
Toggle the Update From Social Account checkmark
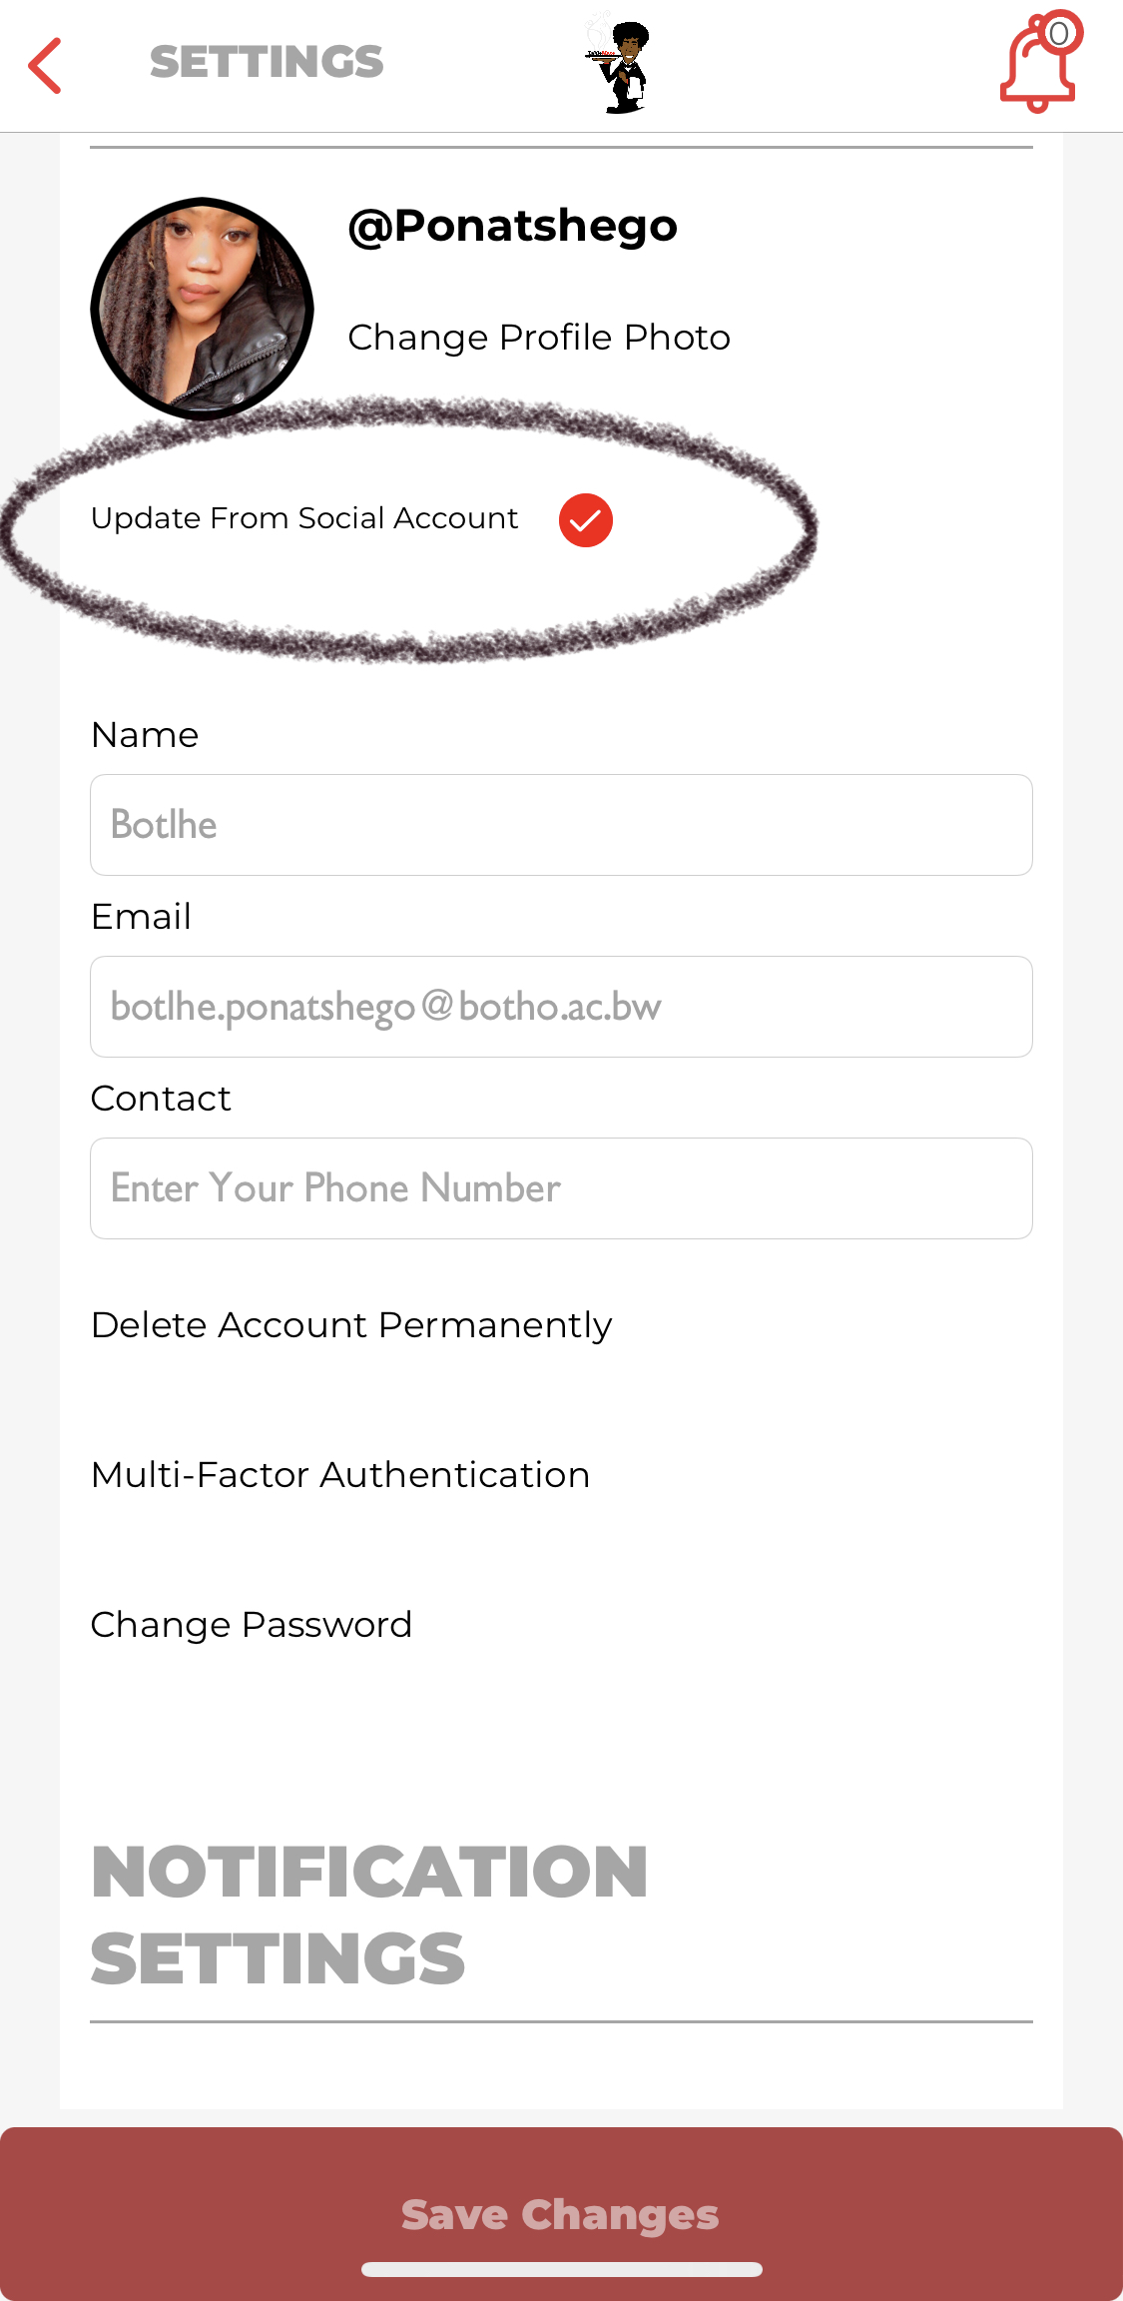[x=585, y=520]
